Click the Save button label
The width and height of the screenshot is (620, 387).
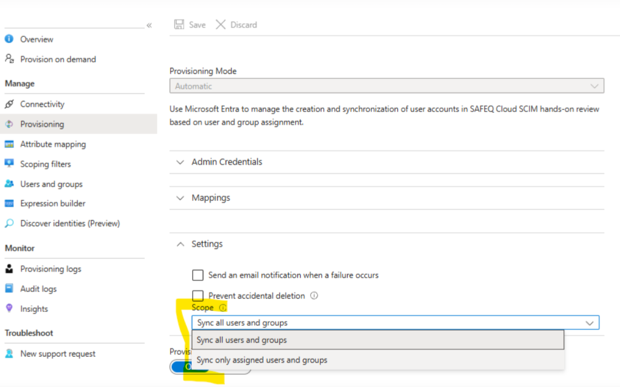[x=197, y=25]
